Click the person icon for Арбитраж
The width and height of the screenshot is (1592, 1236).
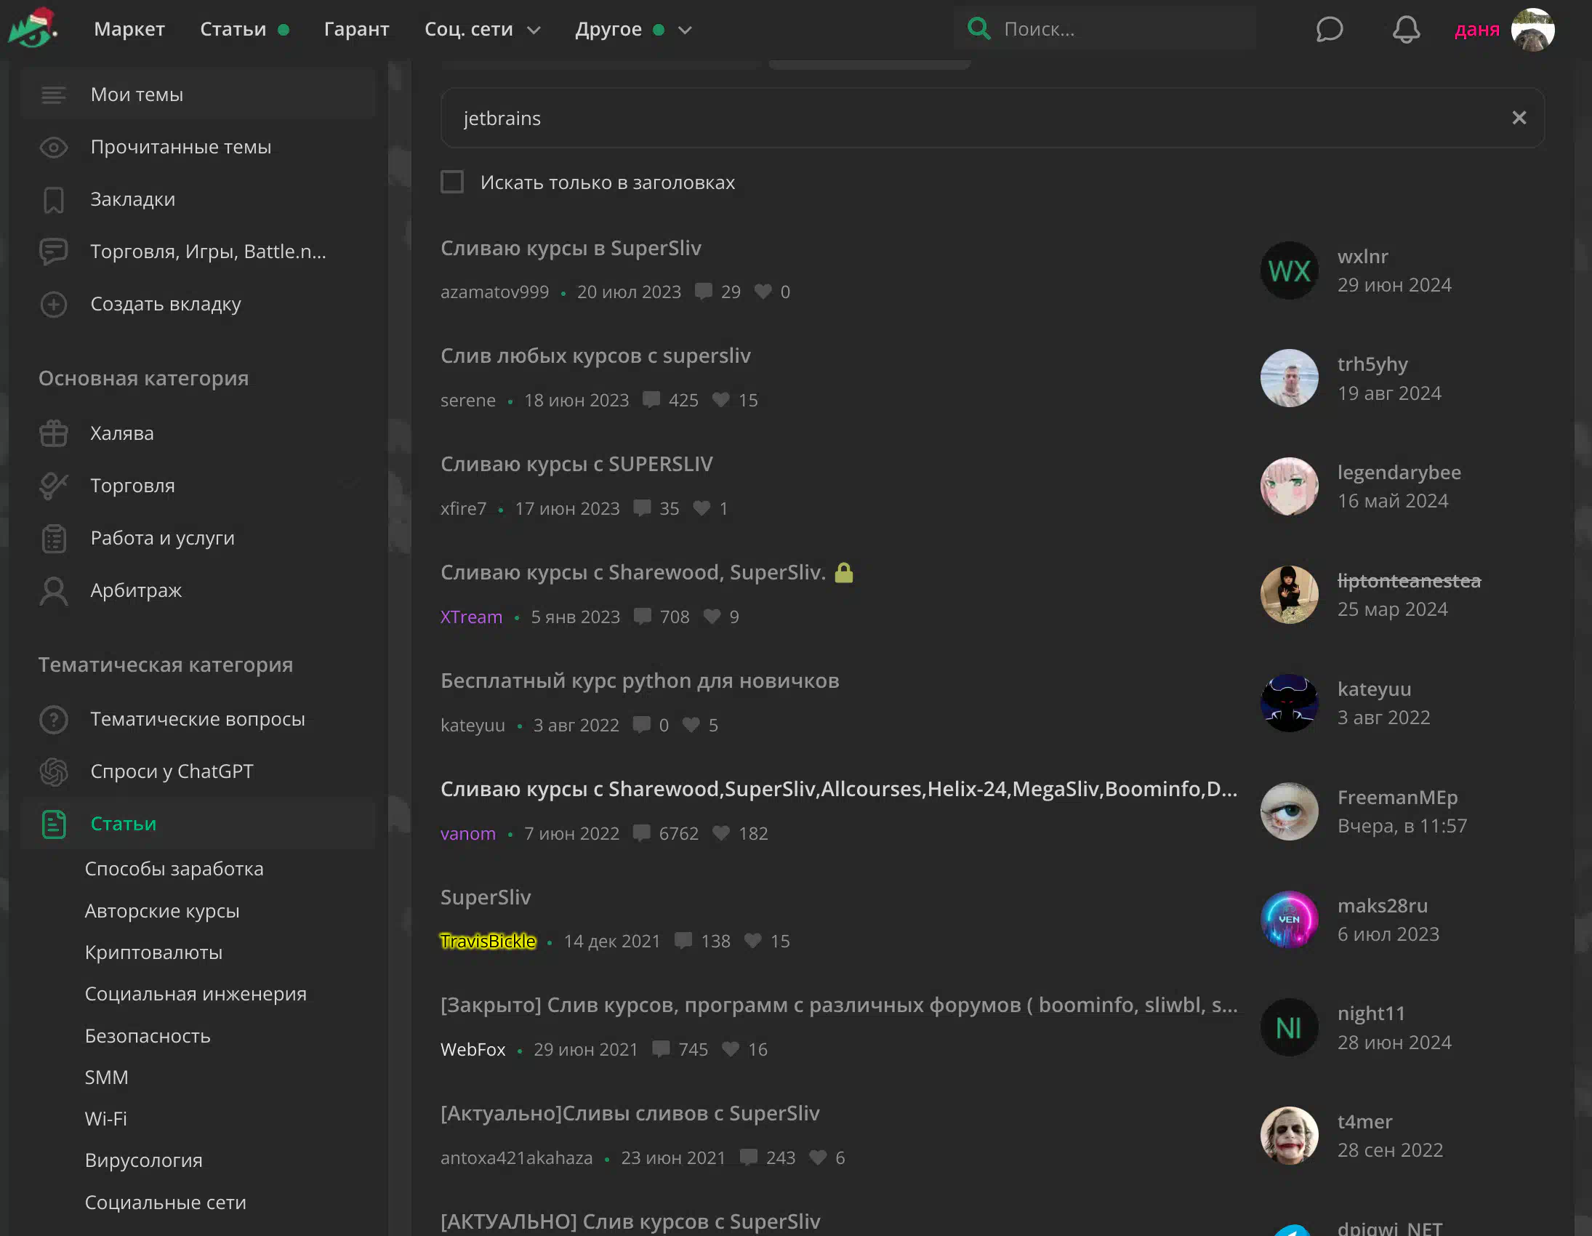[53, 590]
